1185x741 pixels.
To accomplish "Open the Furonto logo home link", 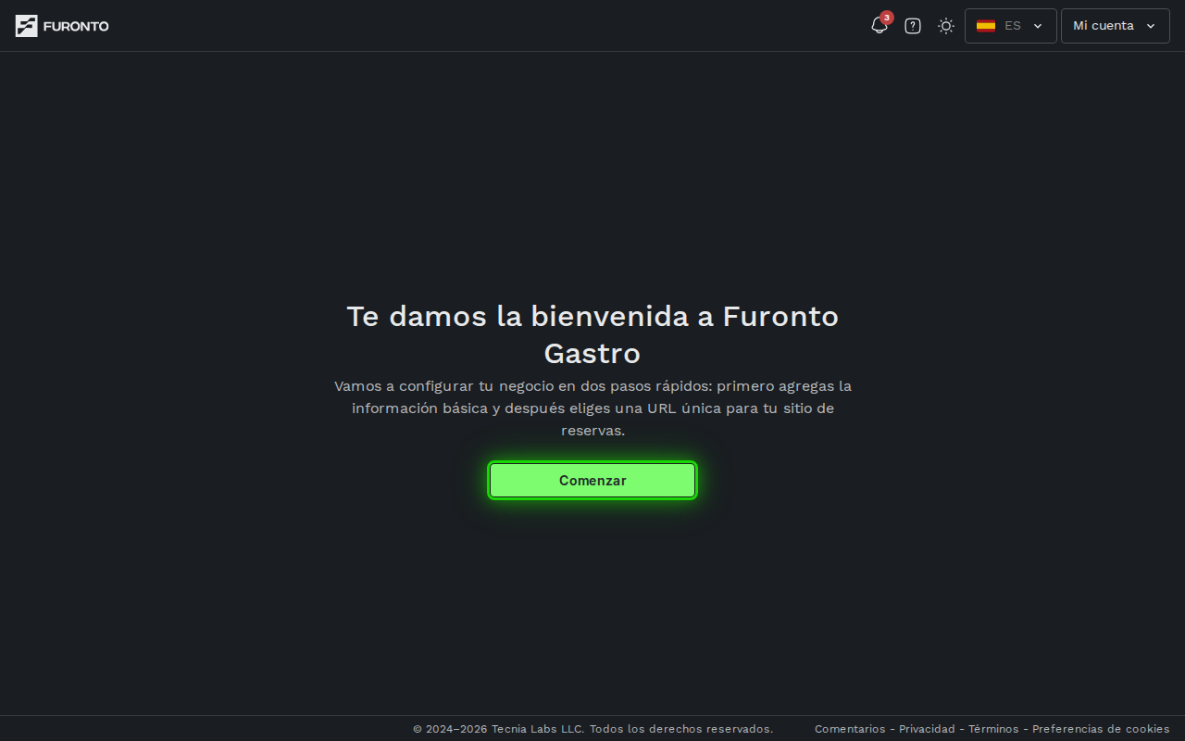I will click(62, 26).
